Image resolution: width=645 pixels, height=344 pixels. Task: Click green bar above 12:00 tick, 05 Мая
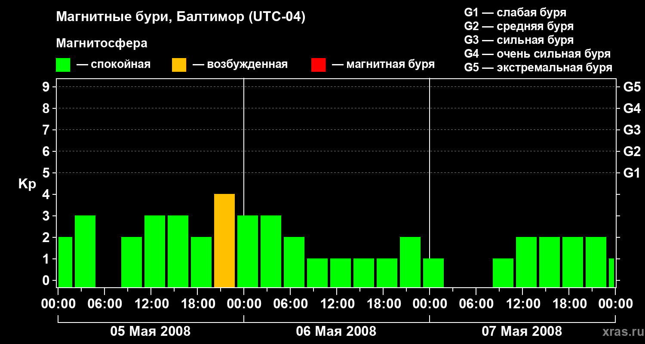(x=155, y=252)
